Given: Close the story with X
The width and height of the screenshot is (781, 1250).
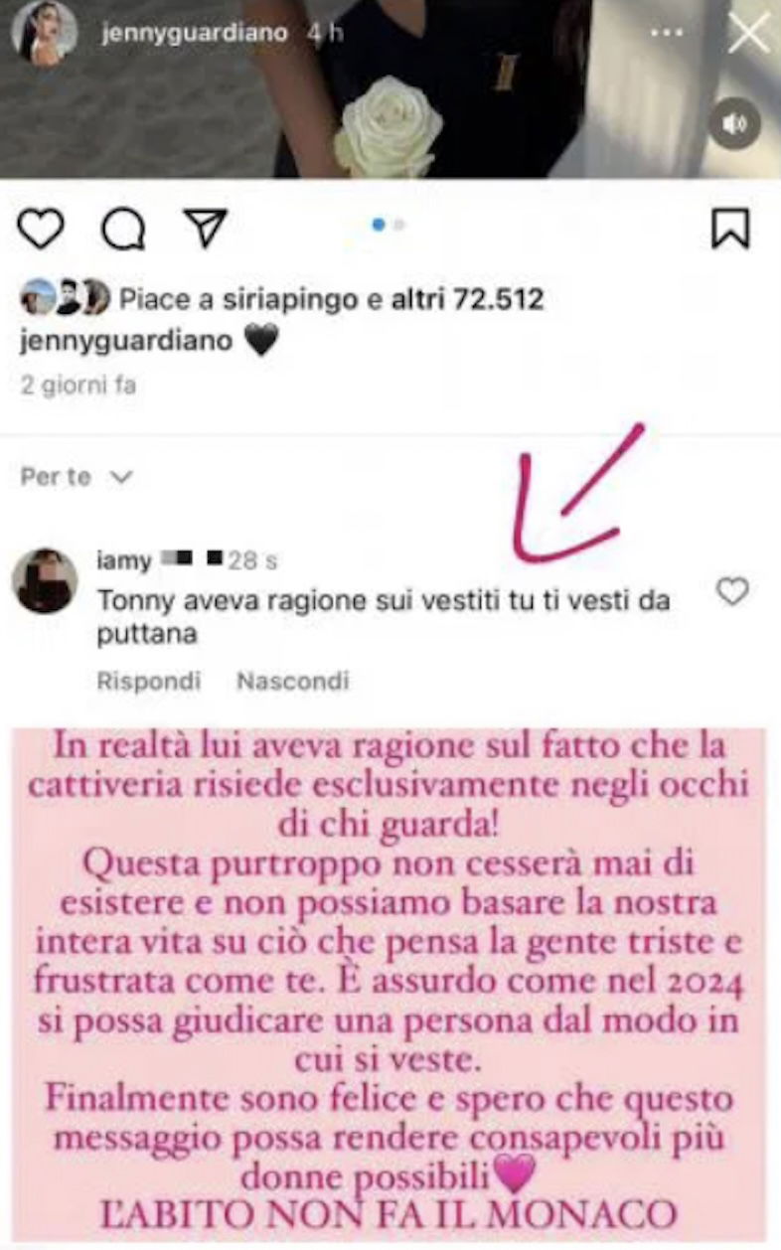Looking at the screenshot, I should [x=747, y=34].
